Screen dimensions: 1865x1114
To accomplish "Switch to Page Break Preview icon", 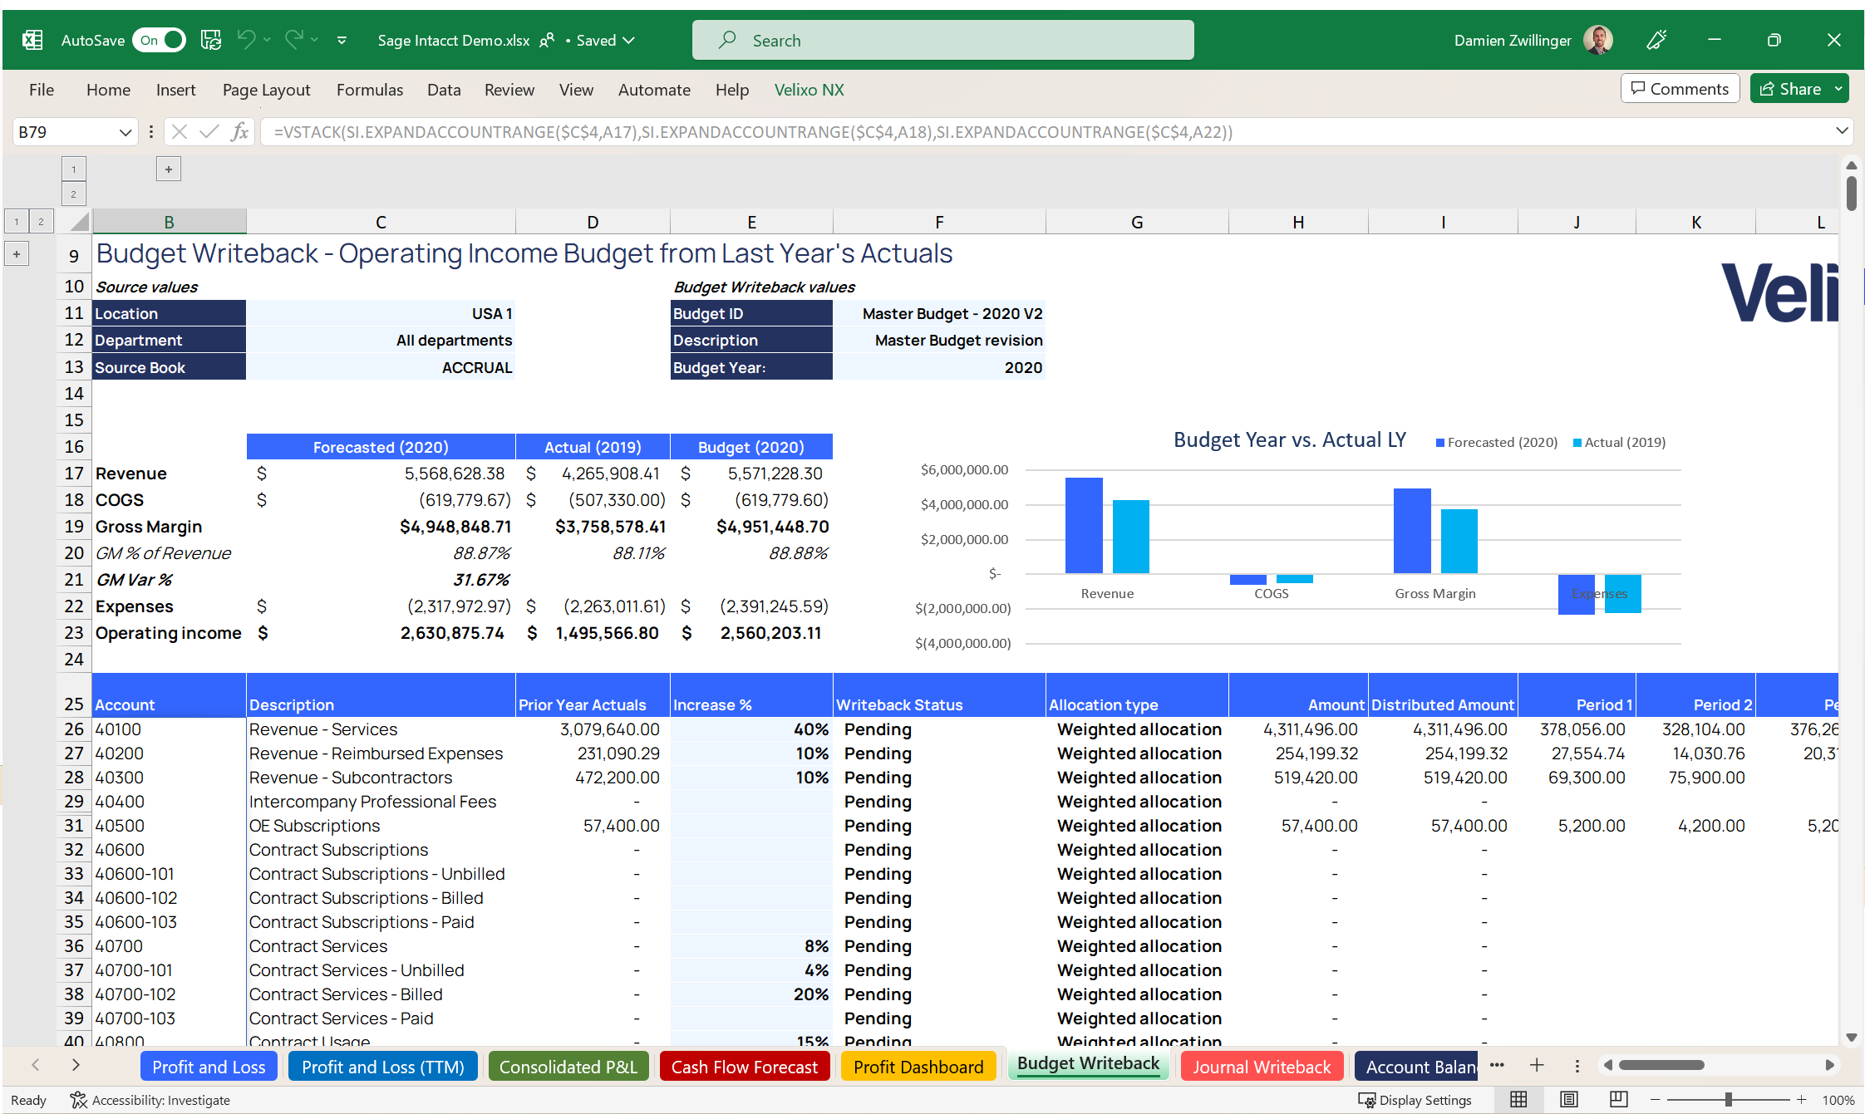I will [1618, 1100].
